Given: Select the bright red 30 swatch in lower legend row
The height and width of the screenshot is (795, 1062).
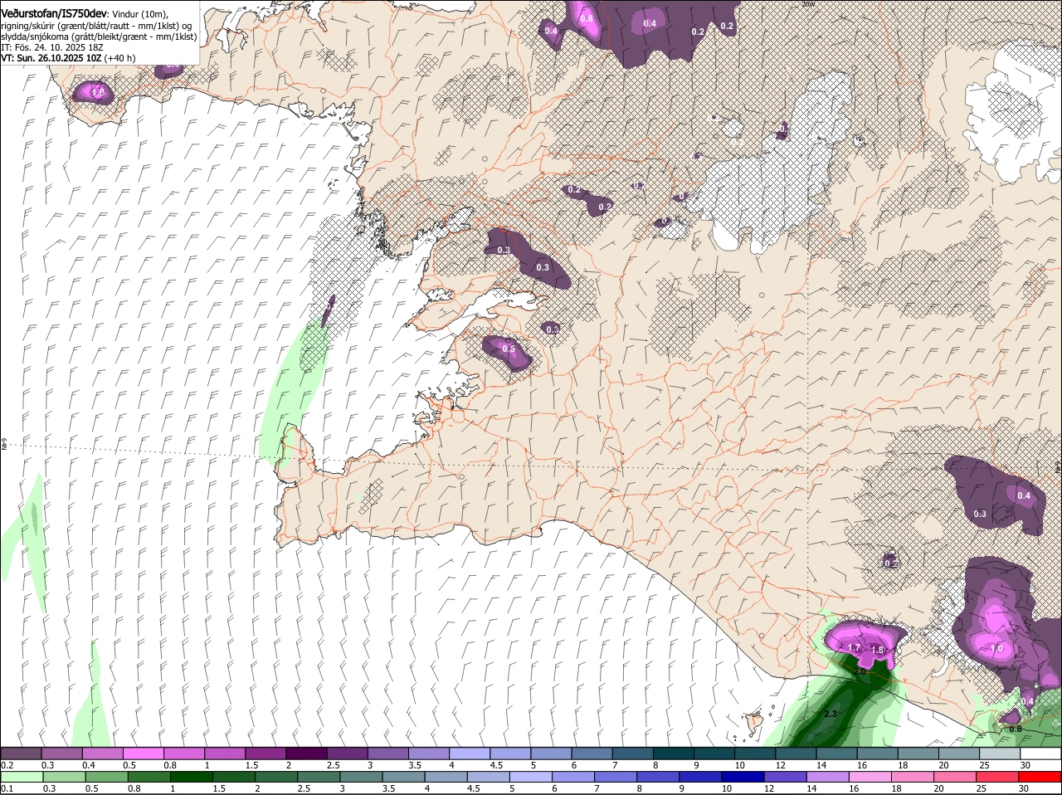Looking at the screenshot, I should point(1040,777).
